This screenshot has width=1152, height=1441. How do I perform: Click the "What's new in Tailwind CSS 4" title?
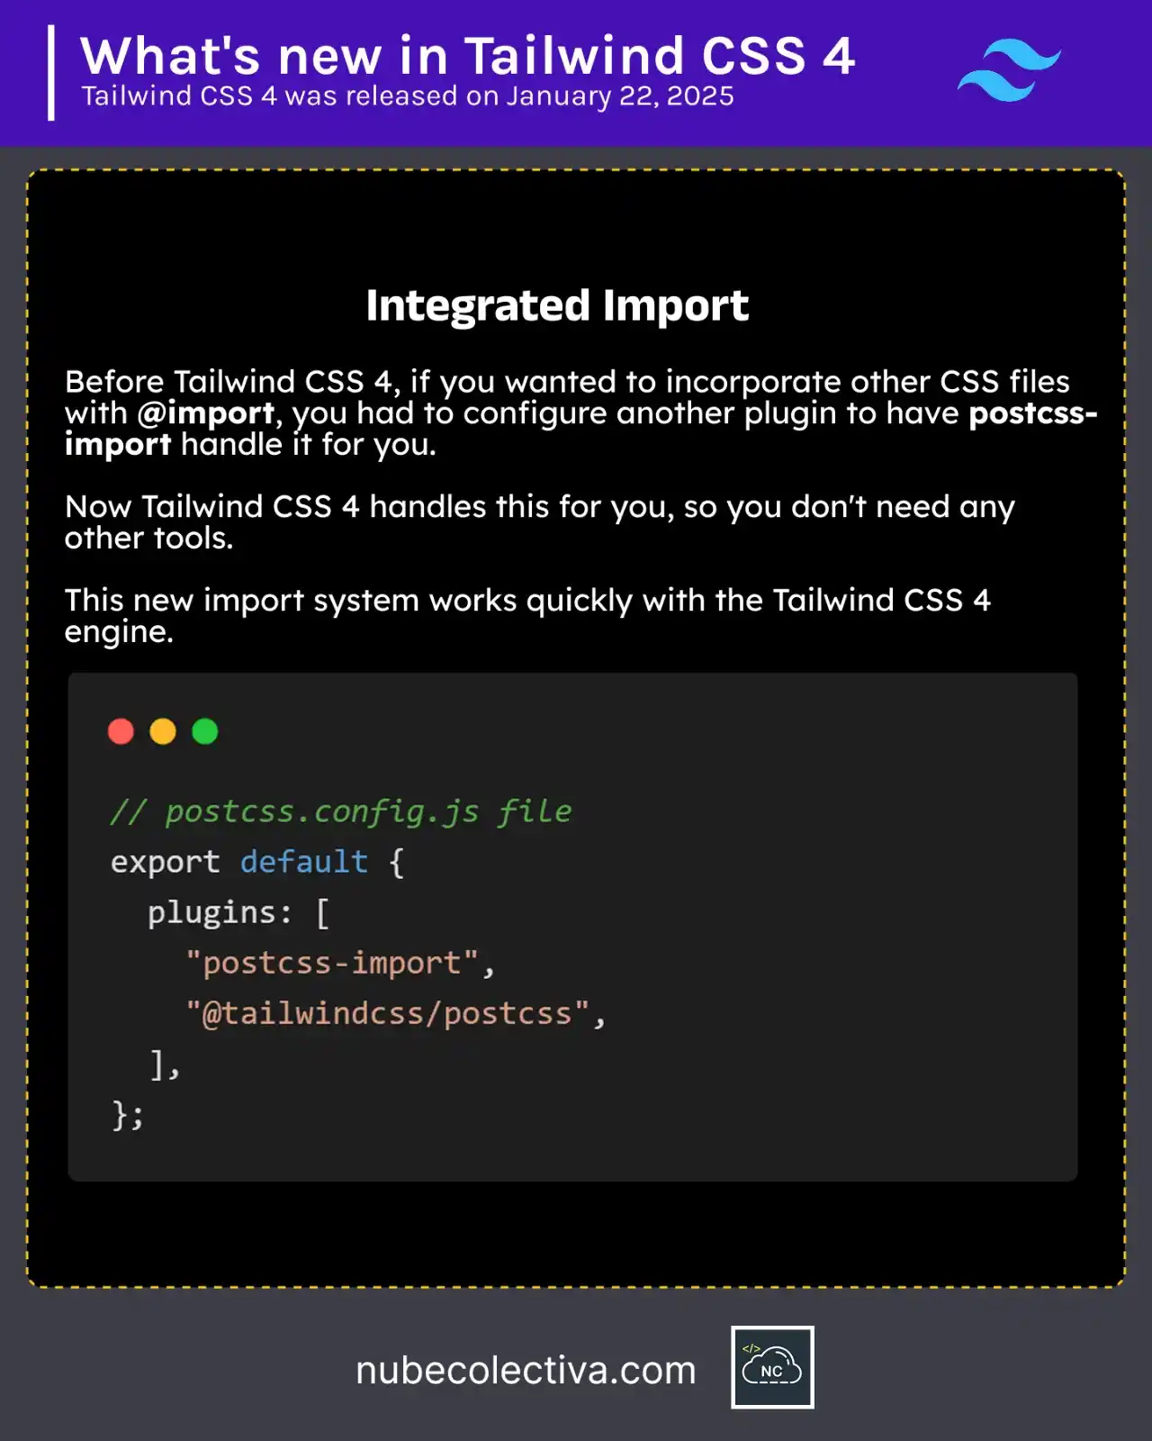[467, 56]
